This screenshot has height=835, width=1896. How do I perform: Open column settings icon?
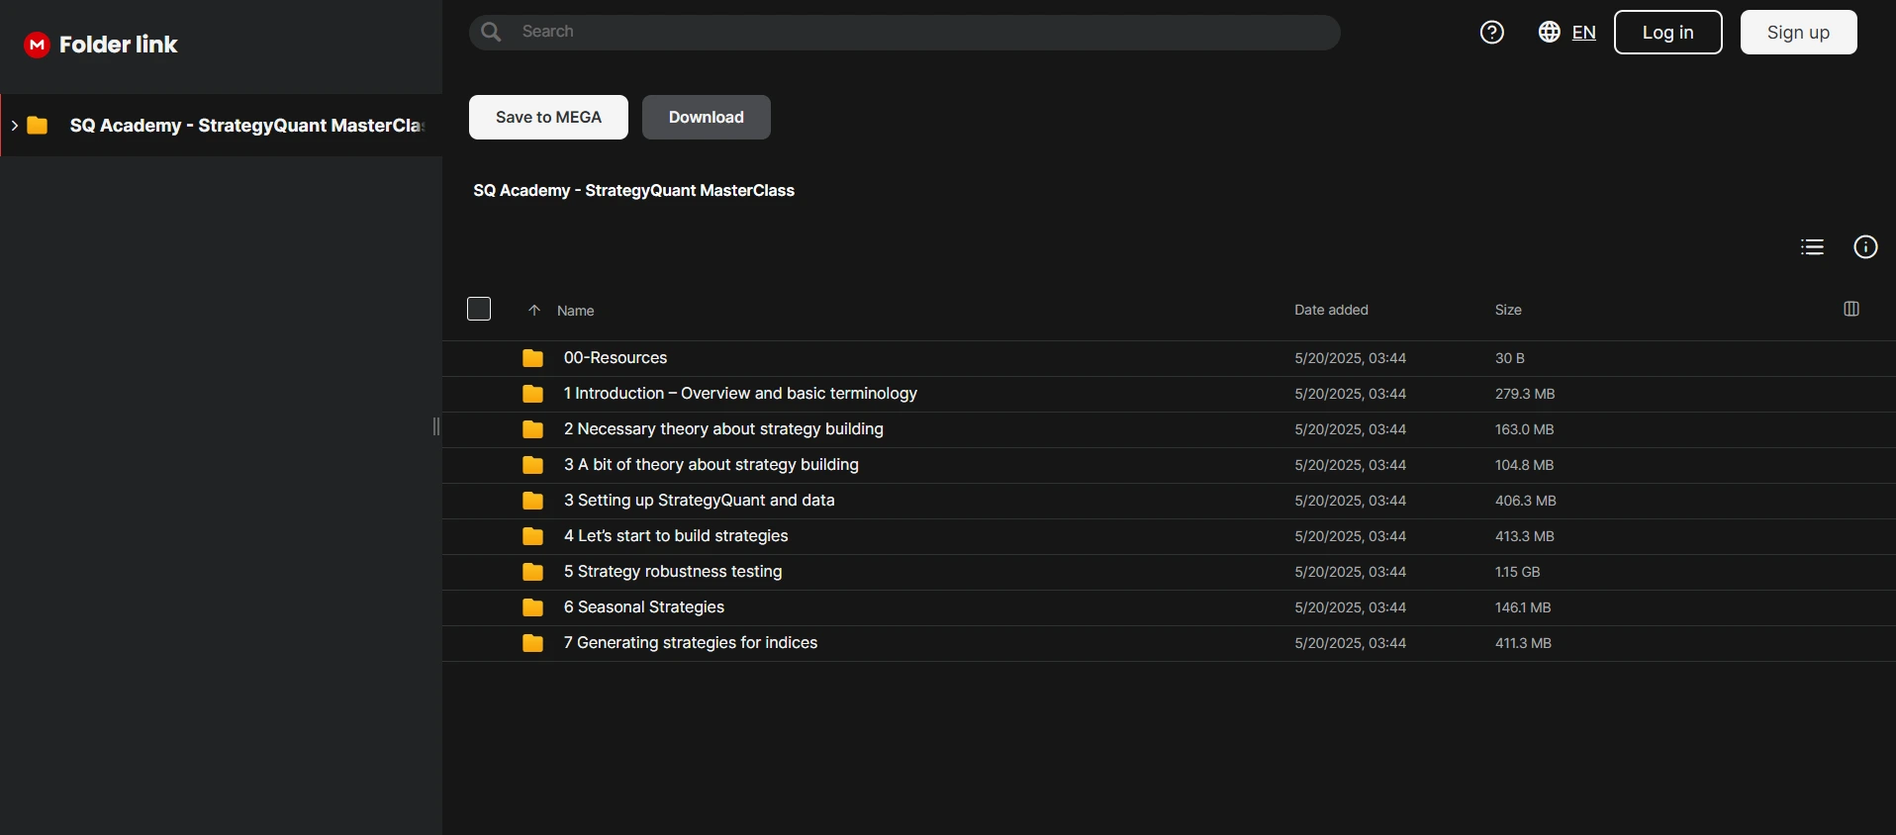(1851, 310)
